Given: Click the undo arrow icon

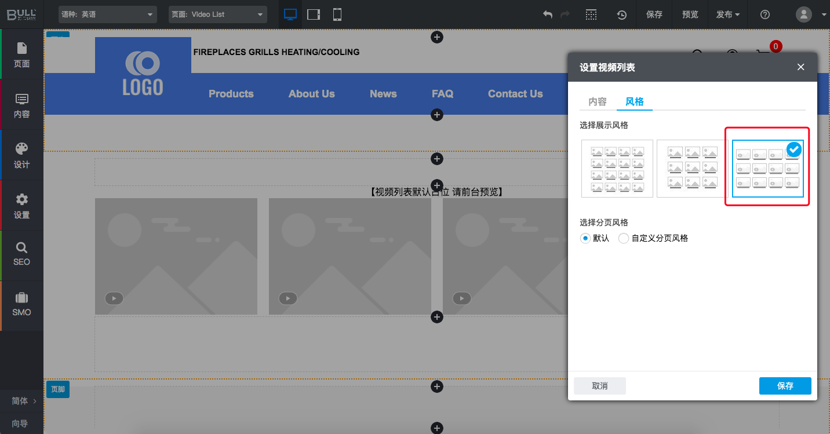Looking at the screenshot, I should [548, 14].
